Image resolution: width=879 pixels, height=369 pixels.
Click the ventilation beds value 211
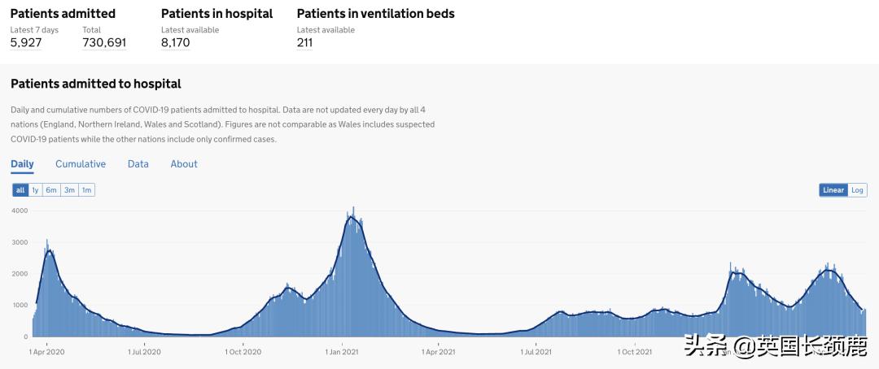(x=304, y=43)
